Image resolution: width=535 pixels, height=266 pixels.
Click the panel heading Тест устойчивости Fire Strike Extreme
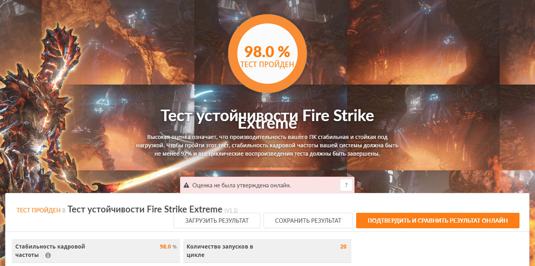(145, 209)
